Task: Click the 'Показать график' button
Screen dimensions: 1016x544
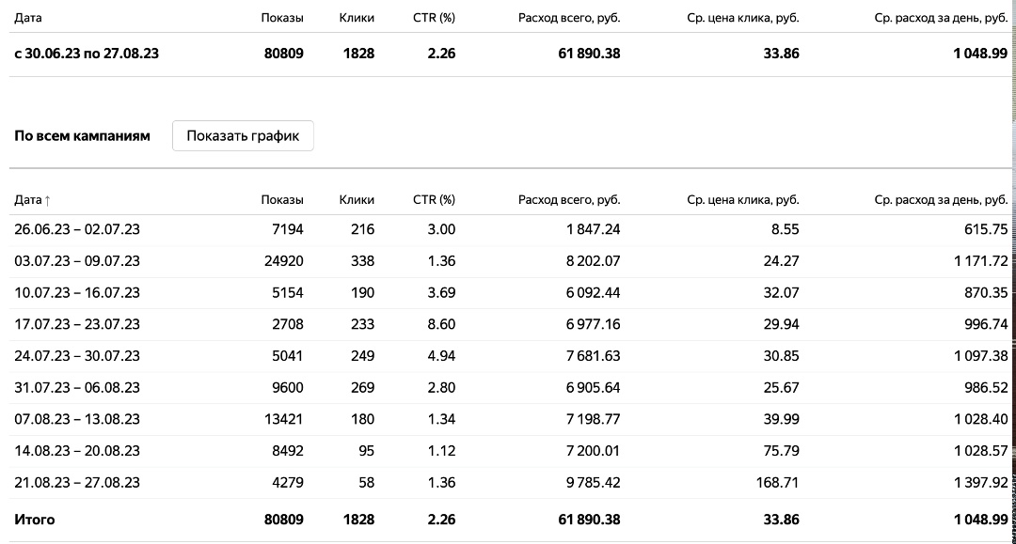Action: pyautogui.click(x=243, y=135)
